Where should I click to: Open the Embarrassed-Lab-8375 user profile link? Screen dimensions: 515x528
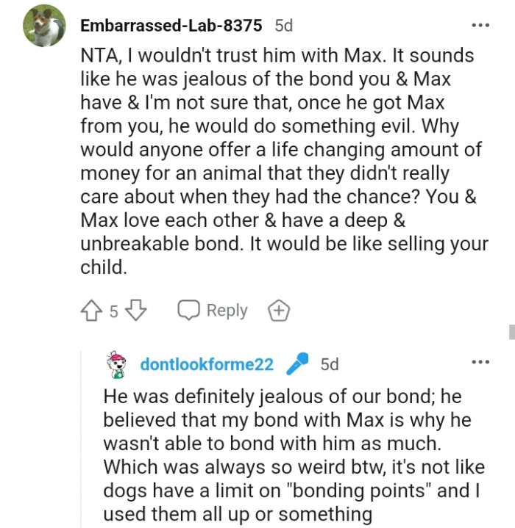(x=171, y=26)
